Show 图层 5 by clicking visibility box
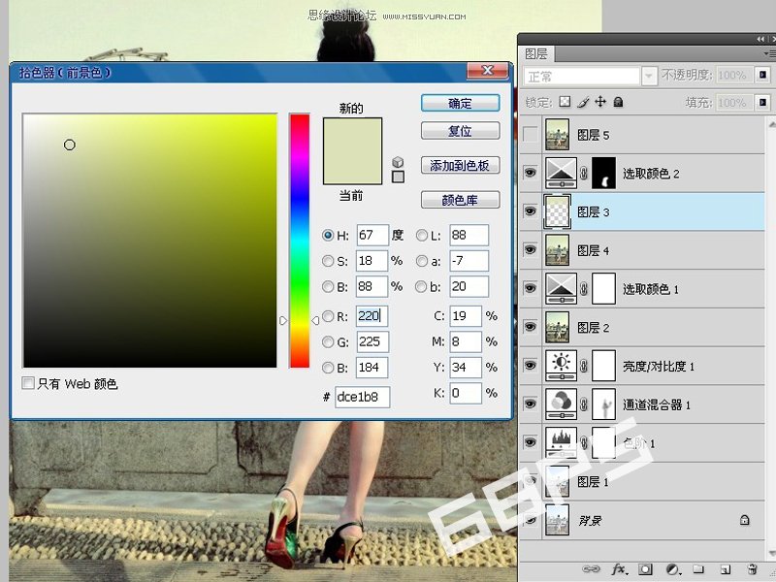The image size is (776, 582). 530,134
